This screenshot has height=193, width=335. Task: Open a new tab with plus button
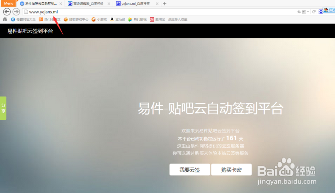[164, 4]
